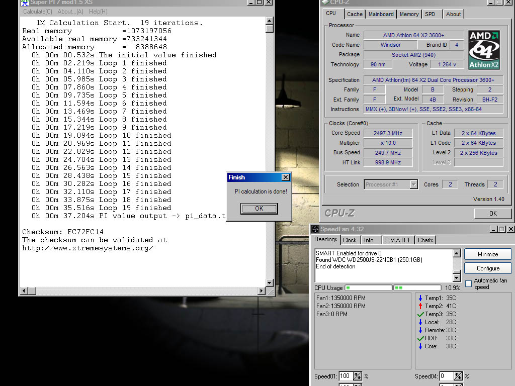This screenshot has height=386, width=515.
Task: Open the Clock tab in SpeedFan
Action: click(x=350, y=240)
